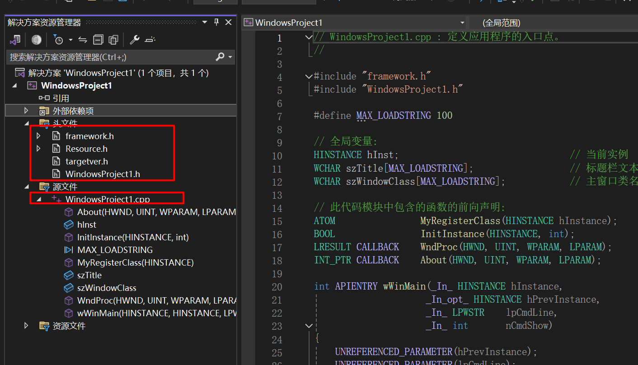Image resolution: width=638 pixels, height=365 pixels.
Task: Click the Sync with Active Document arrows icon
Action: point(83,40)
